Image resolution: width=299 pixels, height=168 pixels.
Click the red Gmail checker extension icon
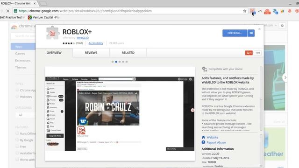tap(267, 12)
